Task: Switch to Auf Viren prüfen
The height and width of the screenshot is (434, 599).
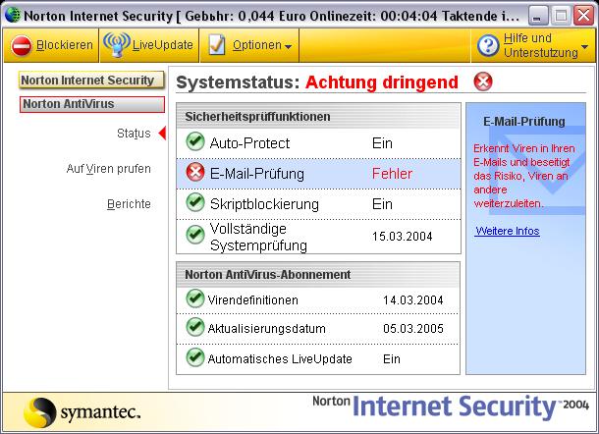Action: (108, 169)
